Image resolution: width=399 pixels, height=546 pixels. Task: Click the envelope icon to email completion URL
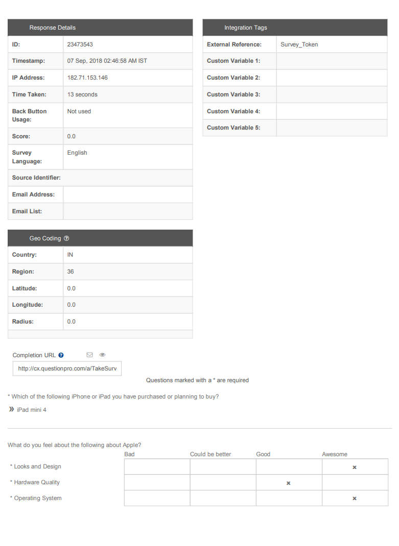(x=89, y=354)
